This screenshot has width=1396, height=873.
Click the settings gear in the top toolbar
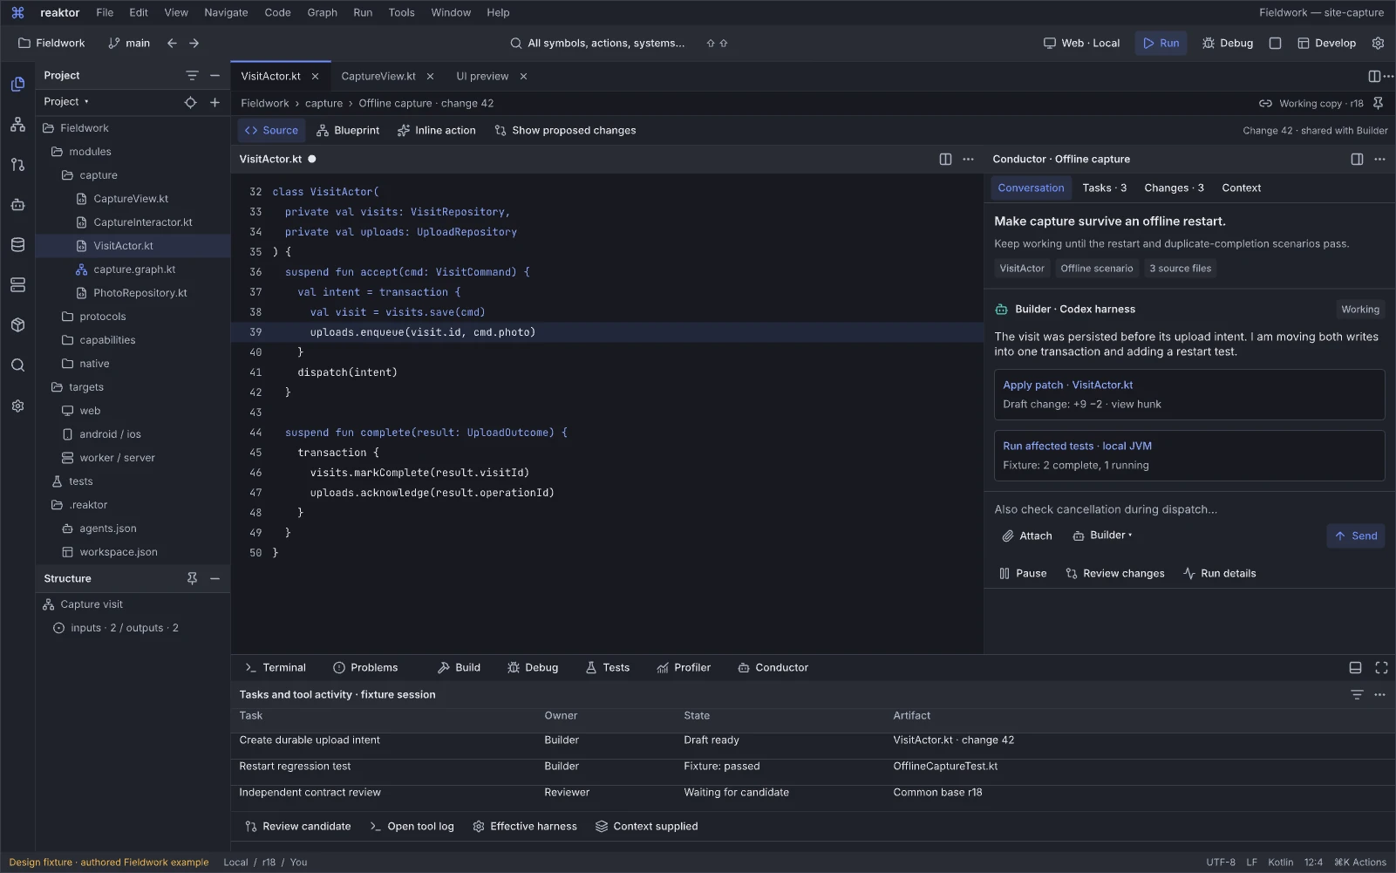(1378, 43)
